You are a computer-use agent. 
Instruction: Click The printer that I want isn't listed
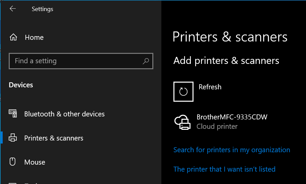224,169
